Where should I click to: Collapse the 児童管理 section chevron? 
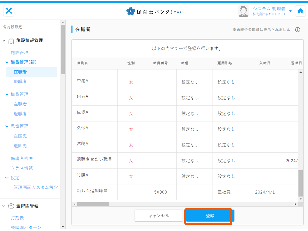7,126
